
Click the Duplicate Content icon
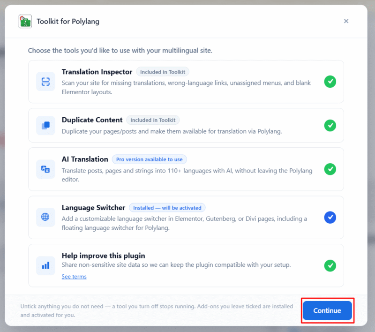(45, 125)
